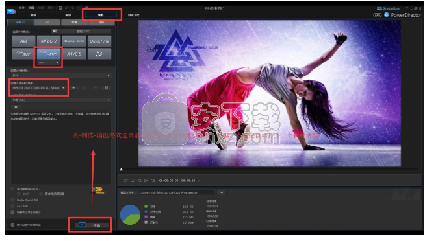Screen dimensions: 425x241
Task: Select the H.265 HEVC format
Action: click(x=49, y=54)
